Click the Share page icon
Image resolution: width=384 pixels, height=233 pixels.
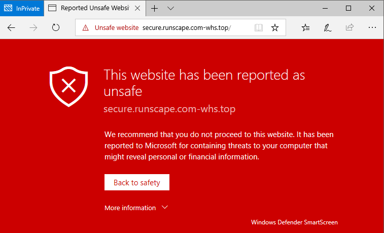(x=350, y=27)
